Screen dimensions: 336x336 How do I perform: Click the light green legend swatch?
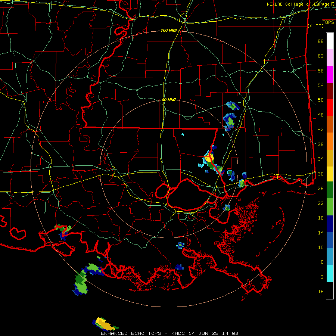[330, 207]
